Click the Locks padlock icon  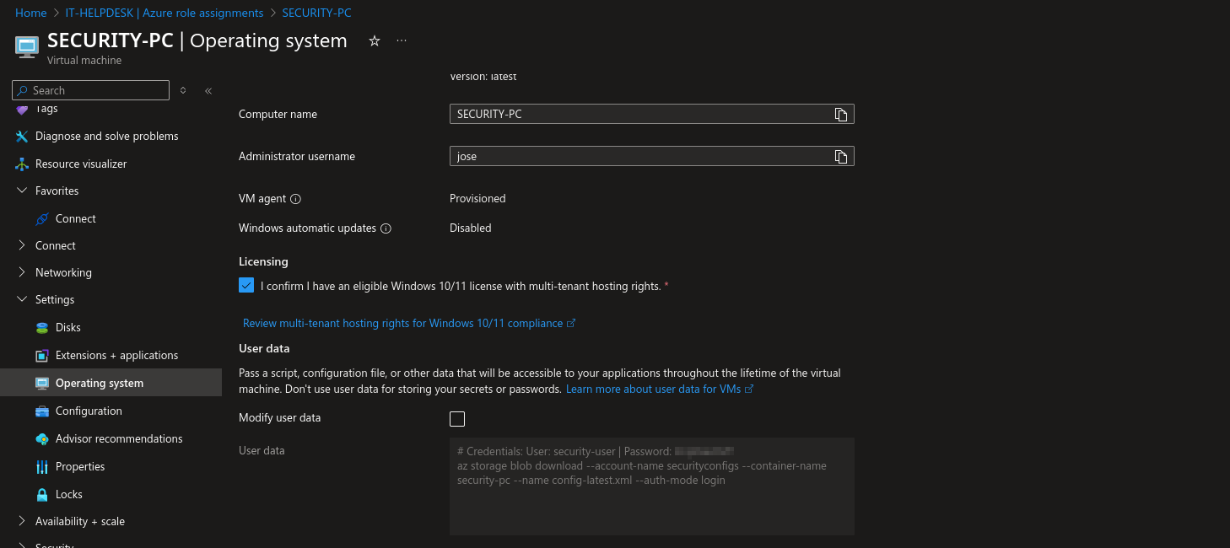(x=42, y=494)
